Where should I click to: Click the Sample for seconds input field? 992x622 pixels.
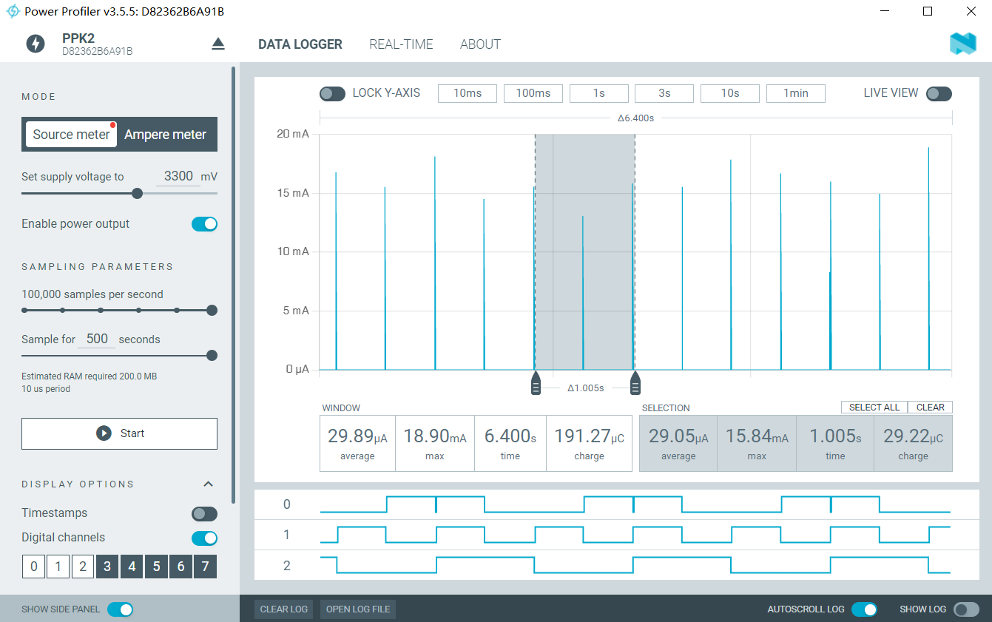(97, 339)
